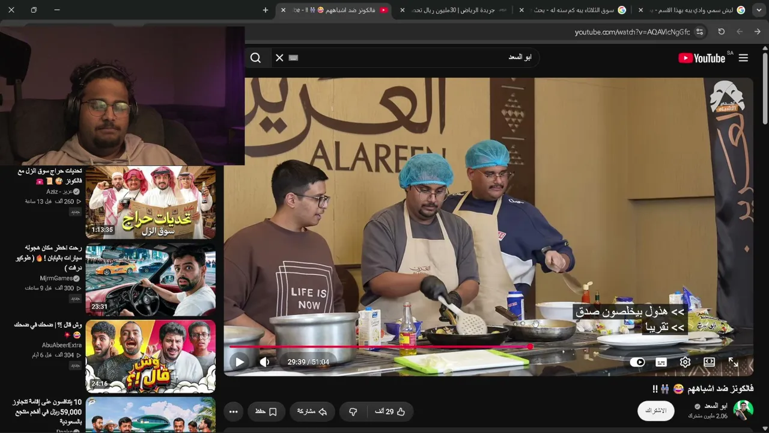Like the video with 29 ألف likes
This screenshot has width=769, height=433.
(390, 411)
